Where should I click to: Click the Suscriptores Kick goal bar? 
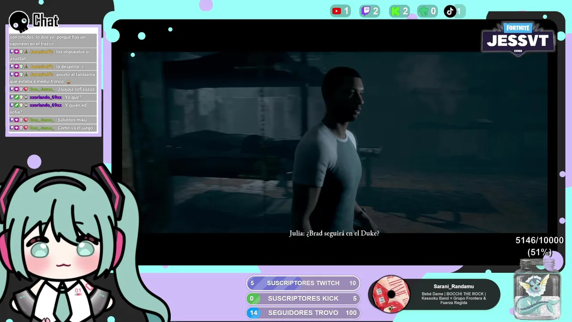coord(303,298)
